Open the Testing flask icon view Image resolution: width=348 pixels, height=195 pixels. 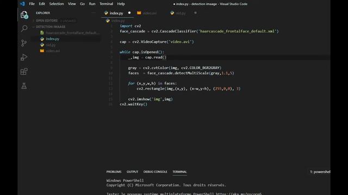[x=24, y=86]
